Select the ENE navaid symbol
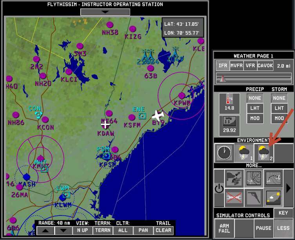Viewport: 295px width, 240px height. (142, 116)
